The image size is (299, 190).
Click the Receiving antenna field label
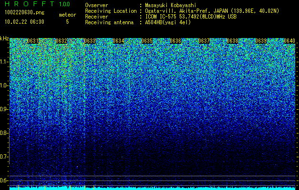(x=109, y=22)
